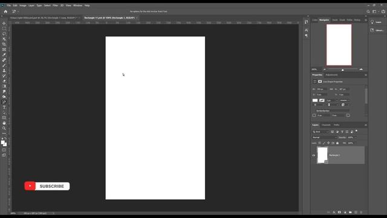Switch to the Channels tab
Viewport: 387px width, 218px height.
point(326,125)
